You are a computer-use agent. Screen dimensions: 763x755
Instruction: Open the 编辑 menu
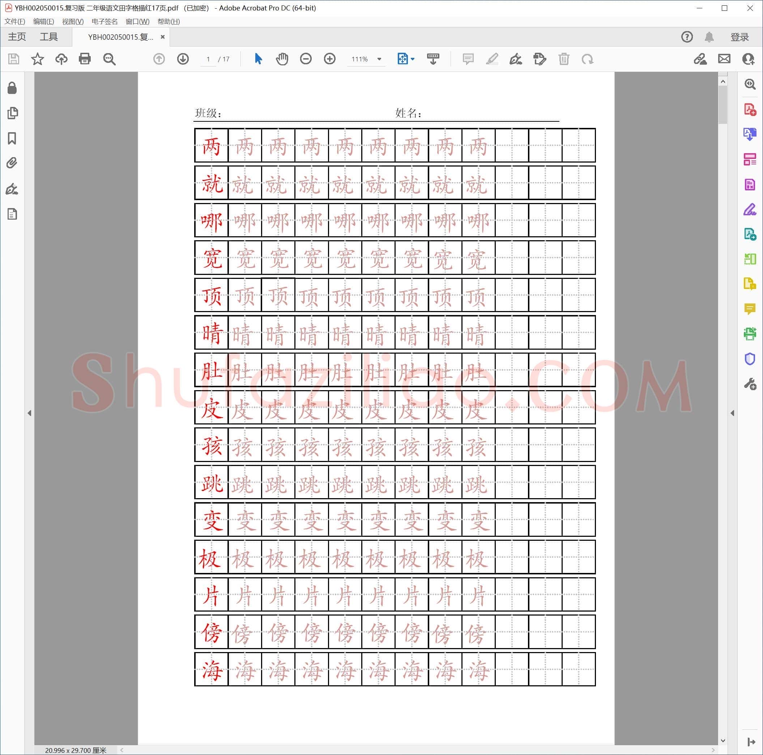pyautogui.click(x=43, y=21)
